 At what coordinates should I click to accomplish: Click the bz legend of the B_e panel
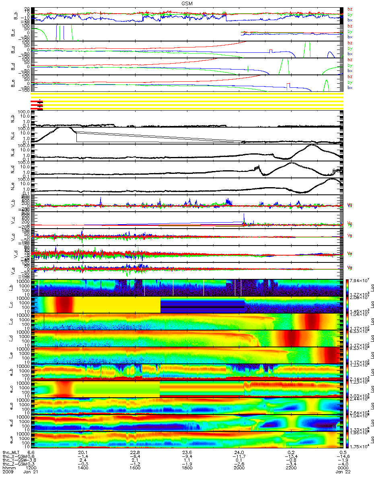(349, 76)
